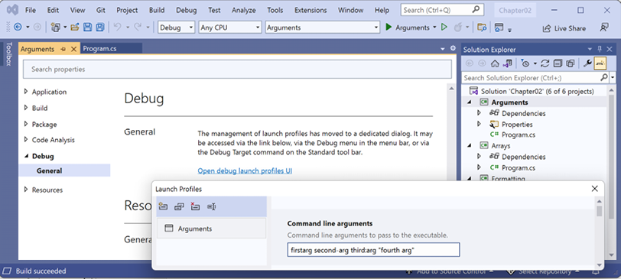Open the Debug menu in the menu bar

pyautogui.click(x=186, y=10)
